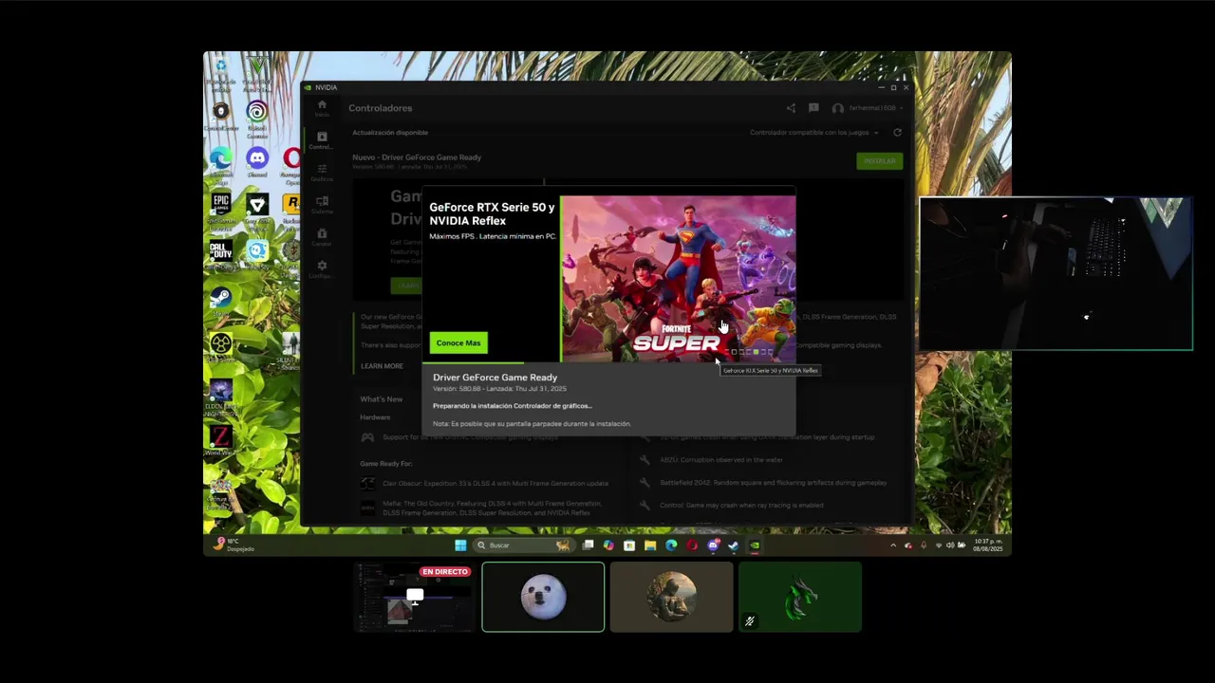
Task: Click the Conoce Mas button
Action: pos(458,342)
